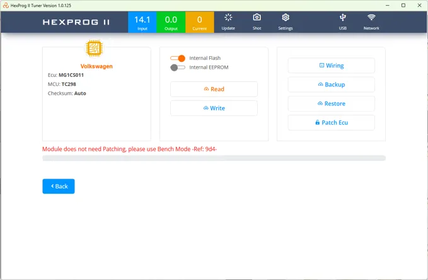428x280 pixels.
Task: Open the Settings gear
Action: pos(286,22)
